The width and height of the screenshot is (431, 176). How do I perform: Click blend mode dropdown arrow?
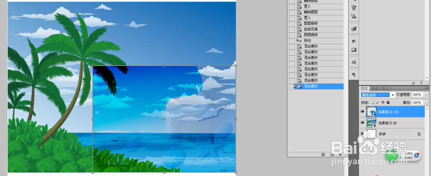[393, 95]
